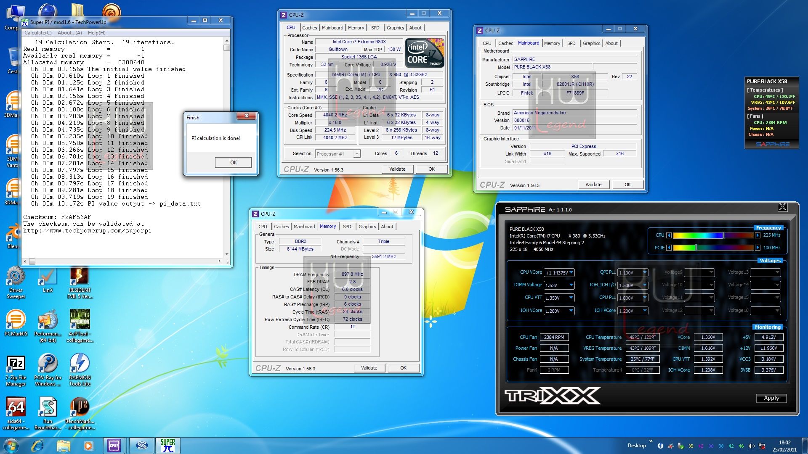Screen dimensions: 808x454
Task: Click the CPU Temperature 49°C reading
Action: pos(642,337)
